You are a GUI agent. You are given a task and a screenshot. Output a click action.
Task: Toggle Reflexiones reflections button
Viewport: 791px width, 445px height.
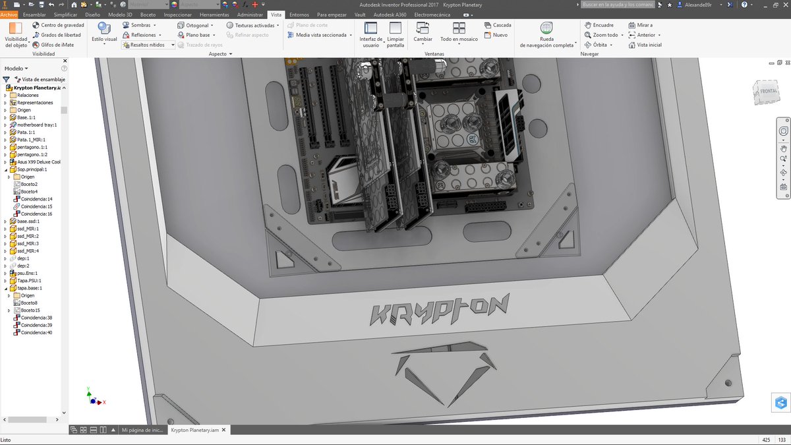coord(142,35)
